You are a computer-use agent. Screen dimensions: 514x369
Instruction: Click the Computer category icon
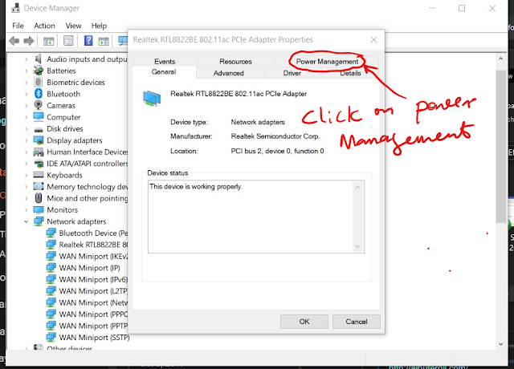[x=39, y=117]
